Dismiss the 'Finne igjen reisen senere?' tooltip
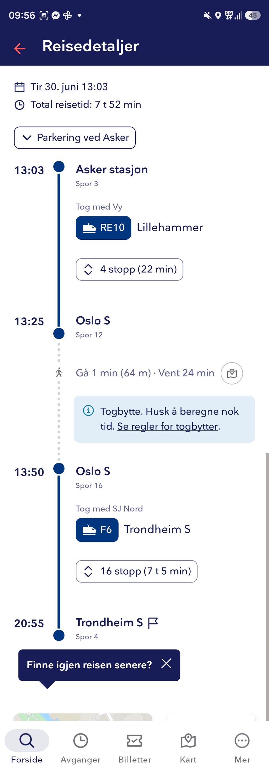Screen dimensions: 269x777 (x=166, y=663)
